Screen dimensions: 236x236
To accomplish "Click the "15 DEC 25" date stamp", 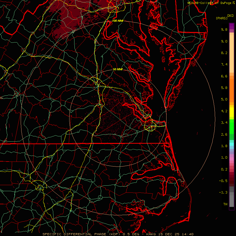I will (169, 234).
